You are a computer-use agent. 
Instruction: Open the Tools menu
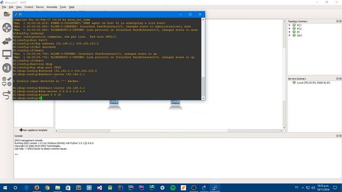pos(63,7)
